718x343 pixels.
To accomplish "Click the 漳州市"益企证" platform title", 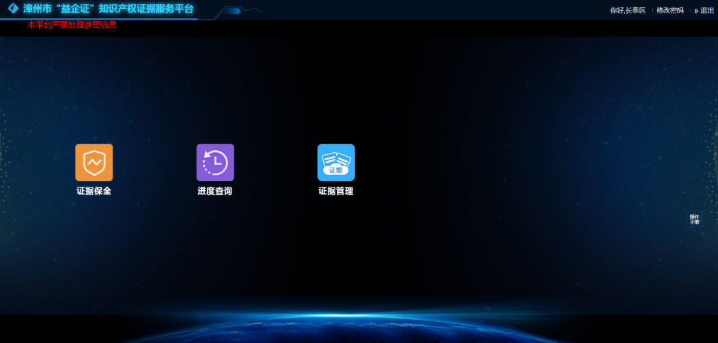I will pos(108,9).
